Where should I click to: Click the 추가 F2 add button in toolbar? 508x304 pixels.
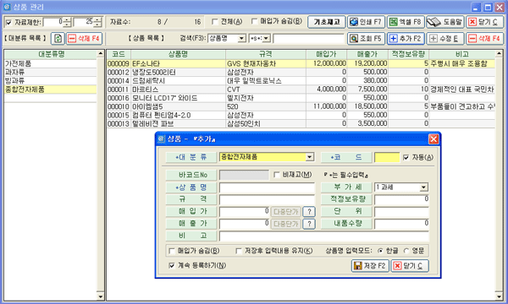click(406, 39)
